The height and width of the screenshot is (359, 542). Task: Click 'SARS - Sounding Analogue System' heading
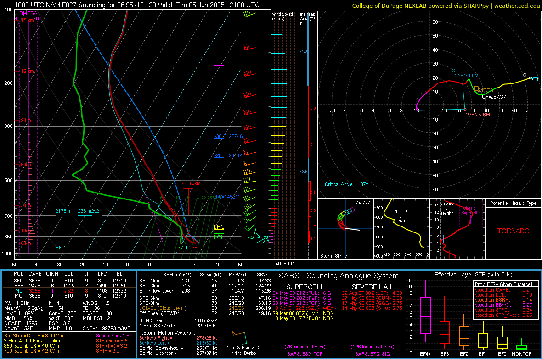click(x=339, y=276)
